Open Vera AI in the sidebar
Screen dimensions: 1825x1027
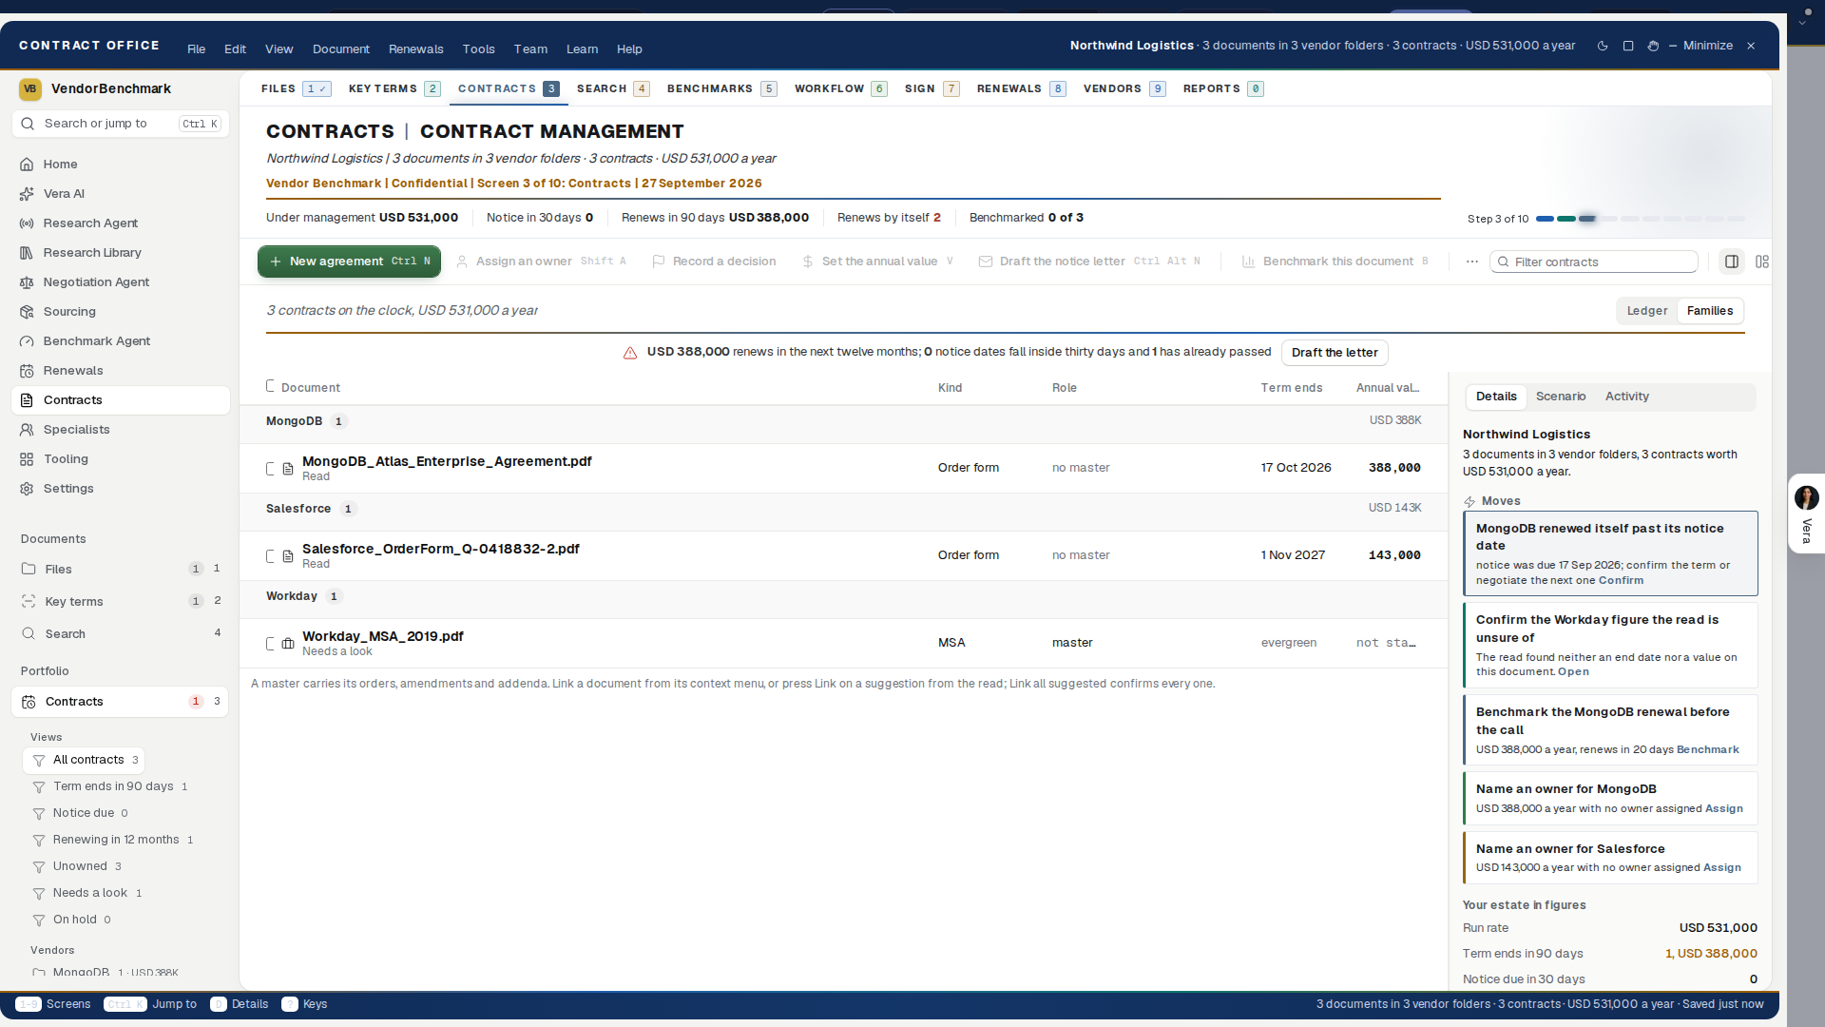[121, 193]
